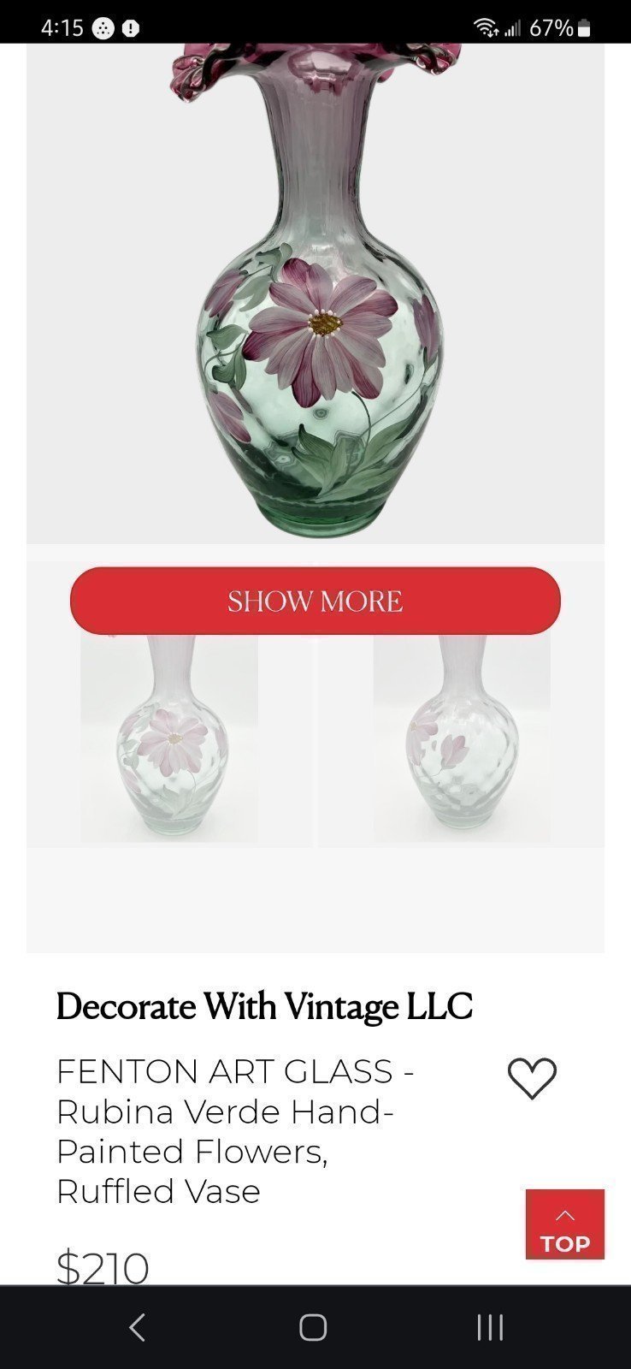This screenshot has width=631, height=1369.
Task: Tap the Android back navigation icon
Action: (x=137, y=1327)
